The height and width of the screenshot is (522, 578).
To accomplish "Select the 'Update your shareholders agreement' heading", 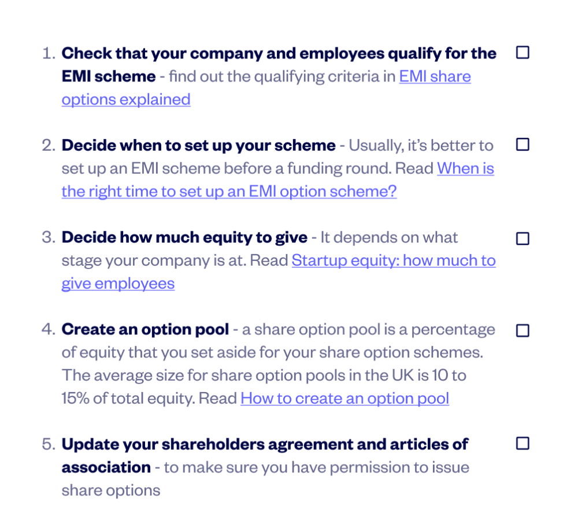I will click(x=231, y=444).
